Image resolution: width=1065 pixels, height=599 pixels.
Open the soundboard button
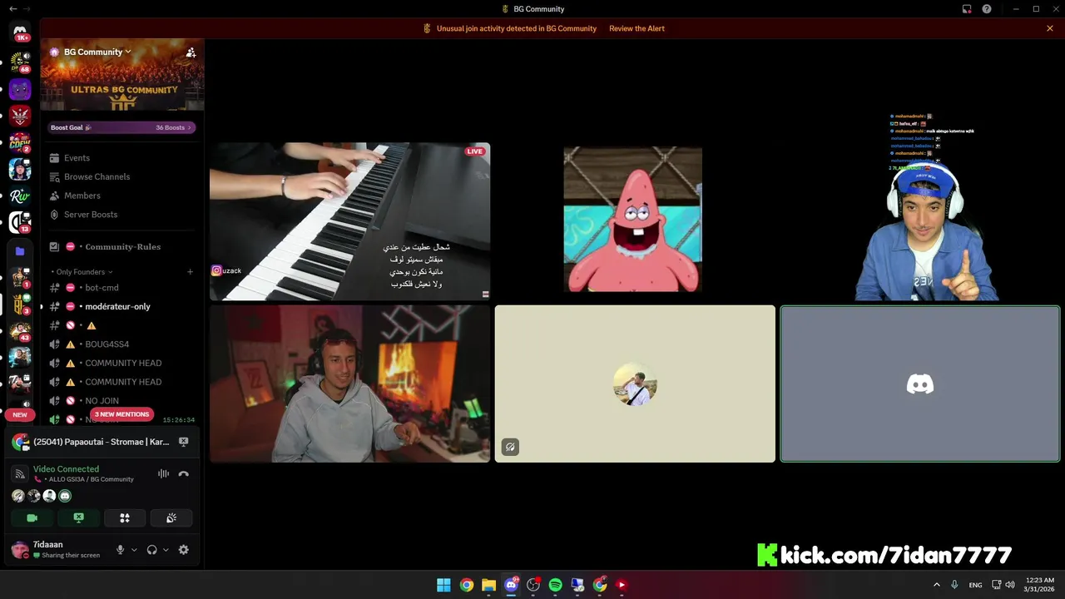click(171, 517)
